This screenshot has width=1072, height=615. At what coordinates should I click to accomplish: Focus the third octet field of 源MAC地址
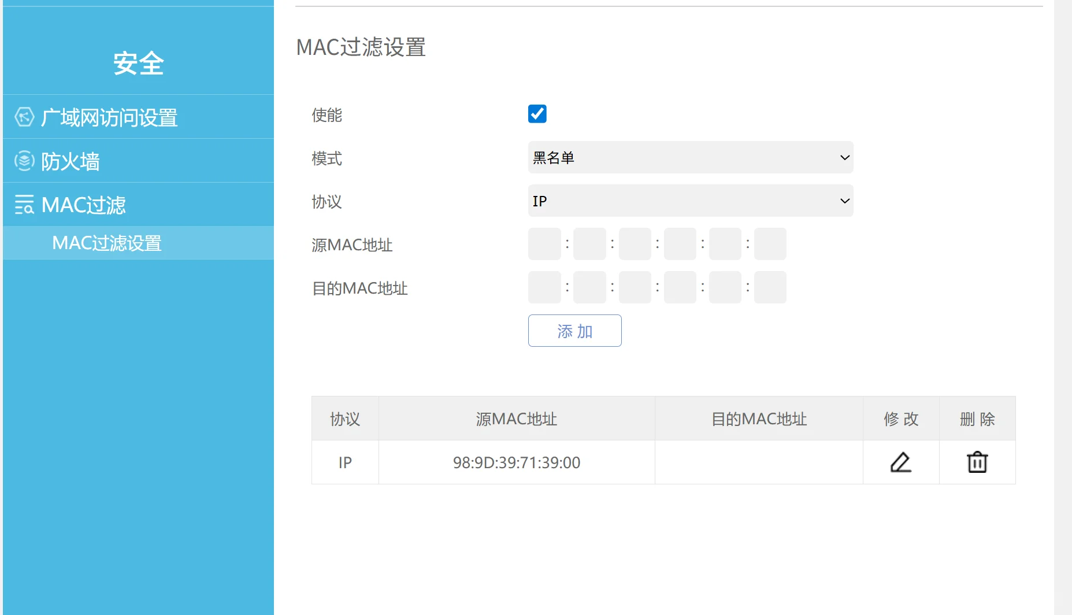coord(635,244)
